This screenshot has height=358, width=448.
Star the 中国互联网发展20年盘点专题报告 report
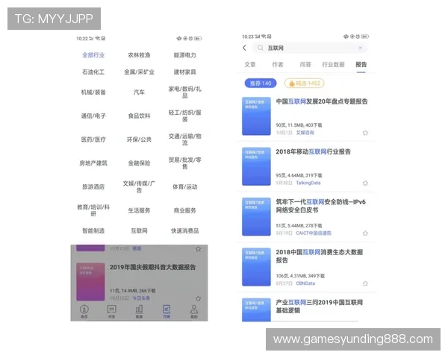point(365,133)
